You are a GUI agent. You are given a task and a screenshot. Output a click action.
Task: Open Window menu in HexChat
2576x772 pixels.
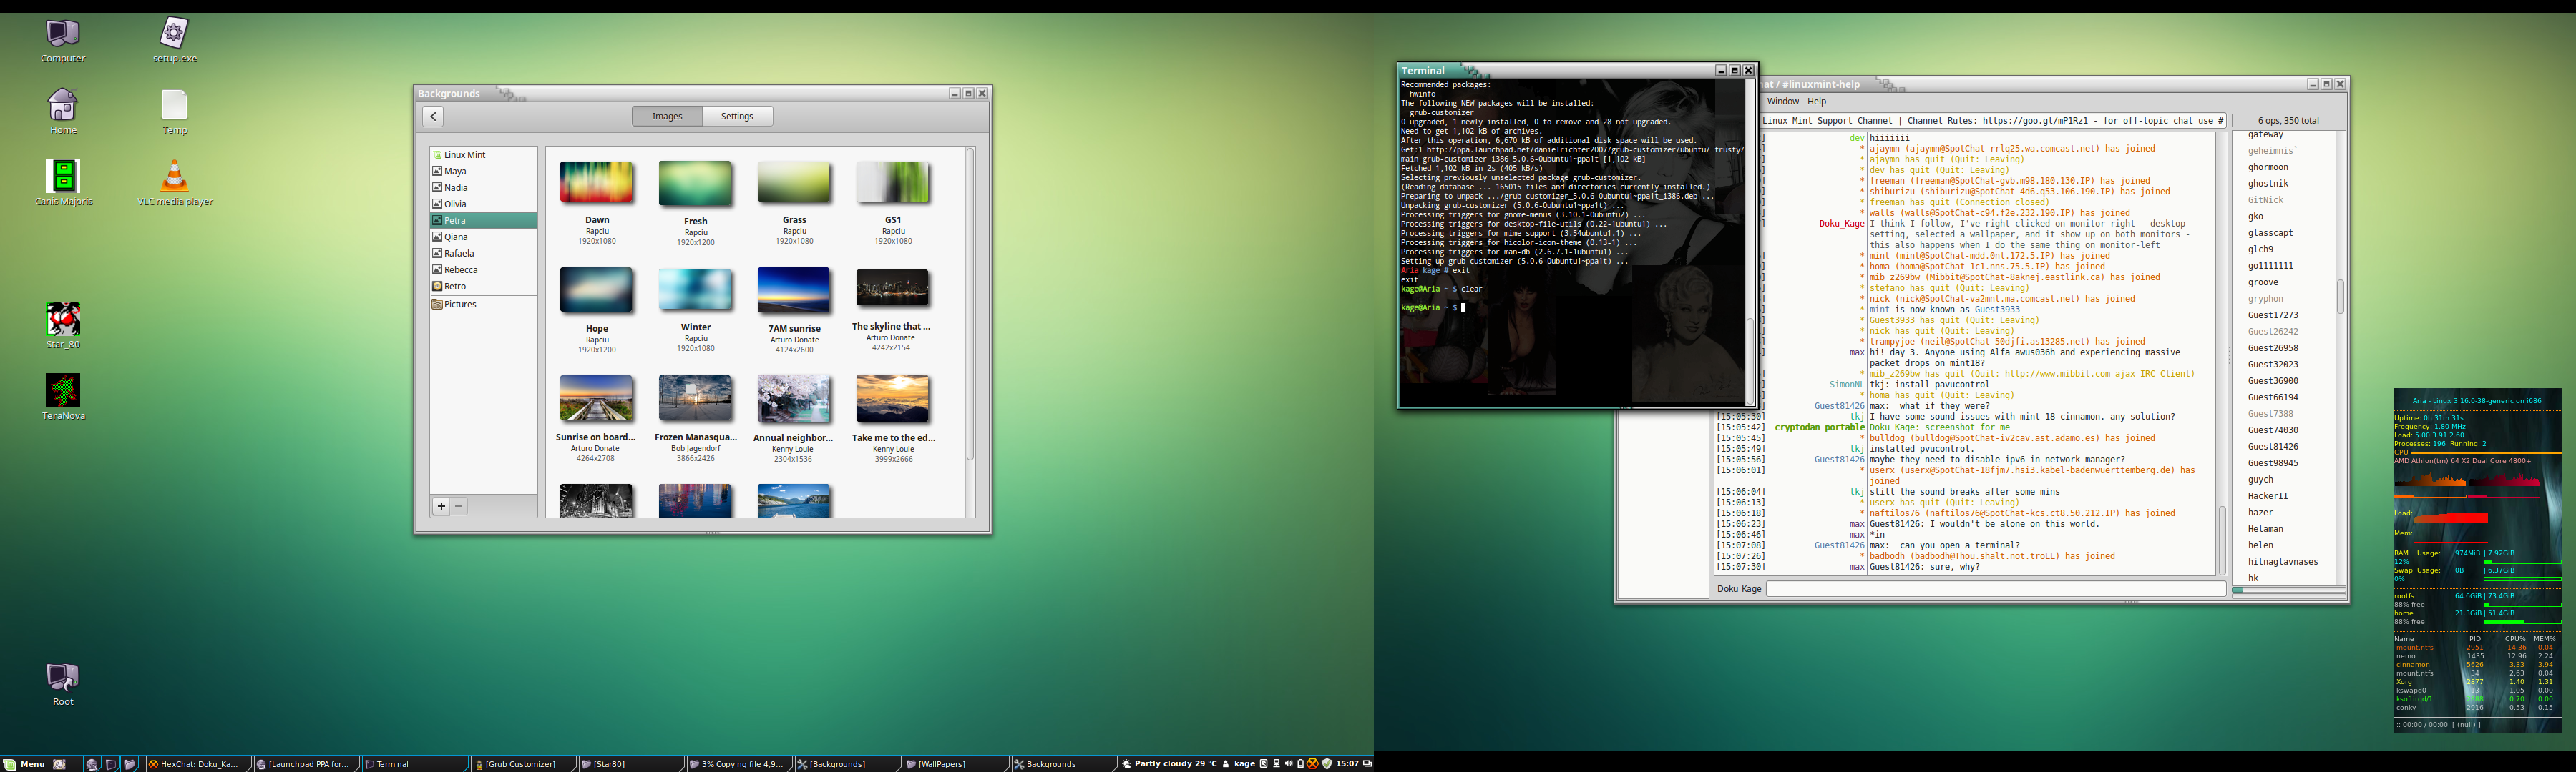click(x=1782, y=101)
